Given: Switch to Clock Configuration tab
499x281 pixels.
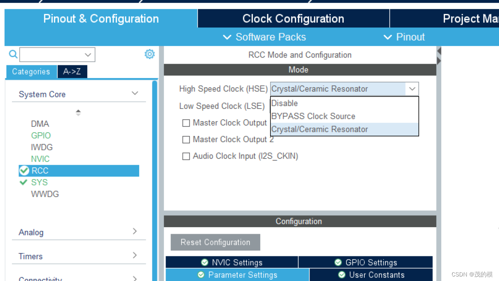Looking at the screenshot, I should (x=293, y=18).
